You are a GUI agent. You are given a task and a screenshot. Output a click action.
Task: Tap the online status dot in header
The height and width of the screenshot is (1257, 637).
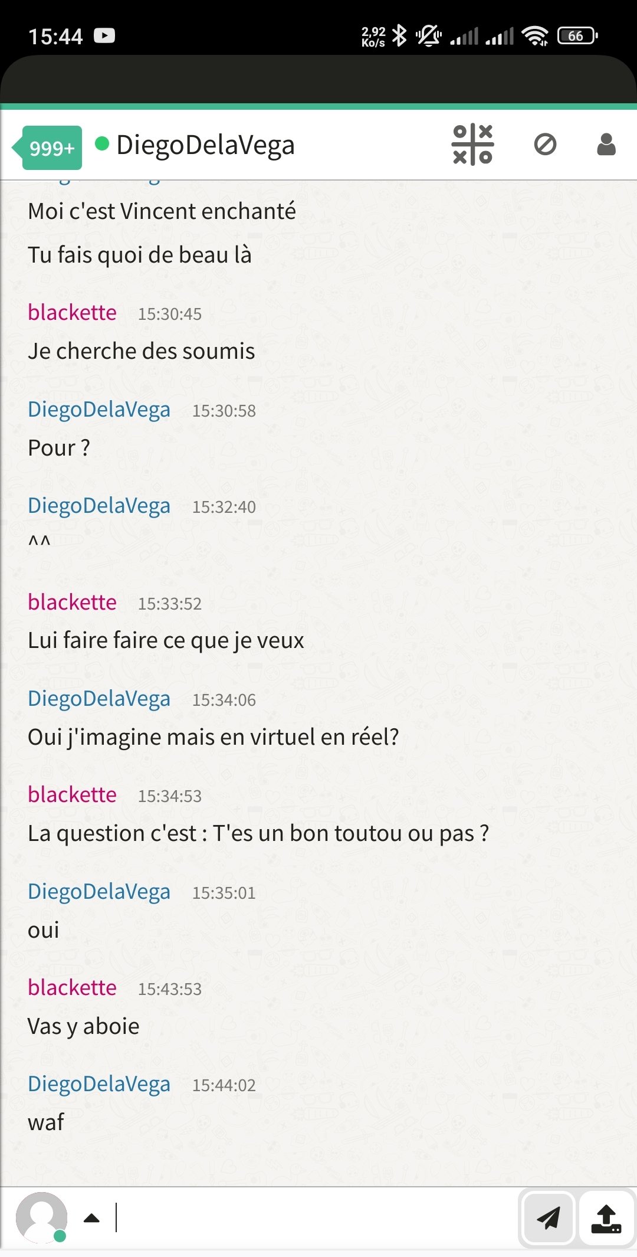[x=102, y=143]
